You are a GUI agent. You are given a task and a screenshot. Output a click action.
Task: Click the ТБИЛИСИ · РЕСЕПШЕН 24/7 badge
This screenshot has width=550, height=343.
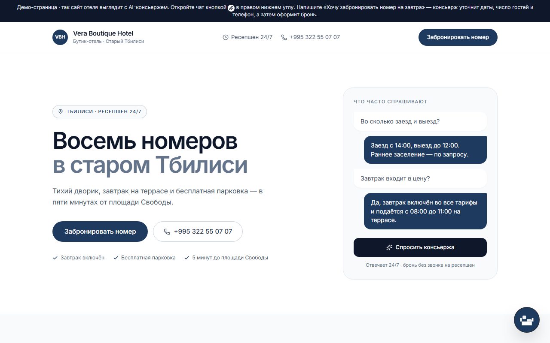pyautogui.click(x=100, y=111)
